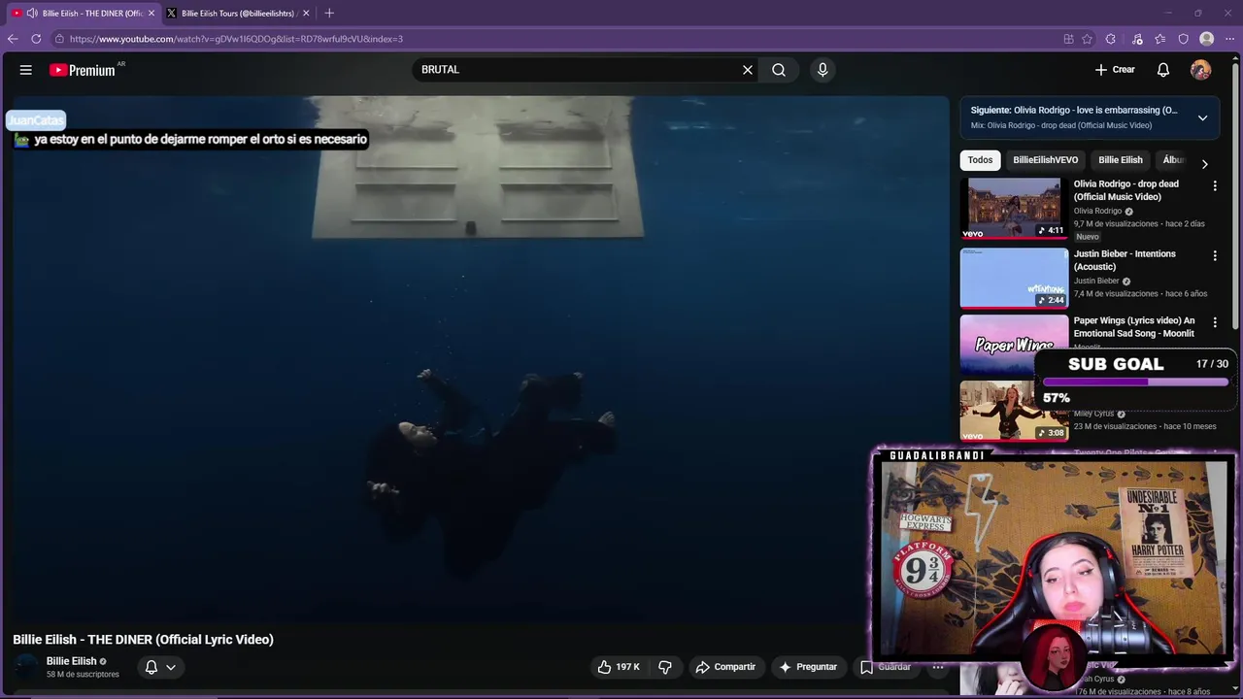Click the video player area

point(481,359)
